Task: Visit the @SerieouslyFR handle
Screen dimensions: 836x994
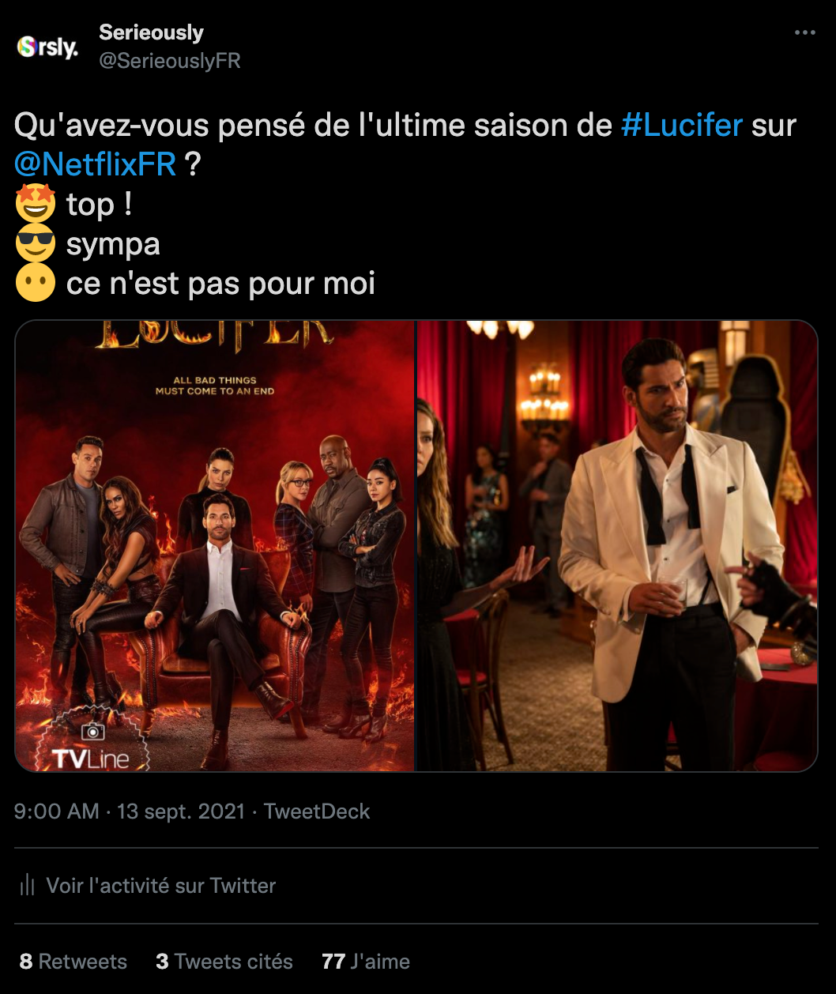Action: [169, 61]
